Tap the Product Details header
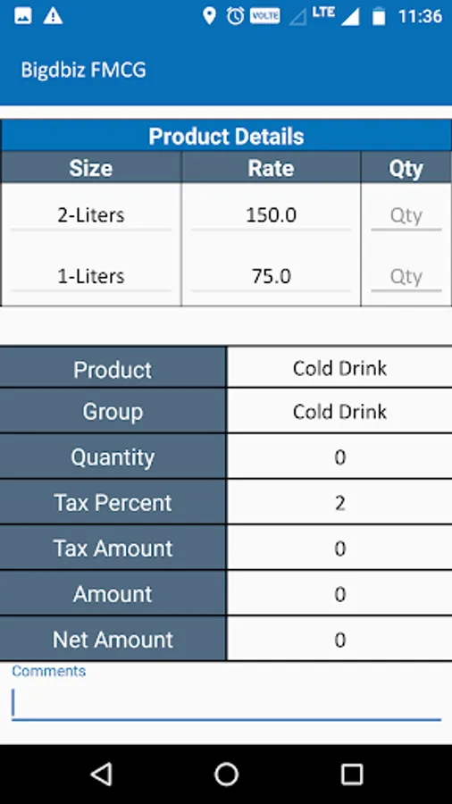Image resolution: width=452 pixels, height=804 pixels. [x=226, y=136]
